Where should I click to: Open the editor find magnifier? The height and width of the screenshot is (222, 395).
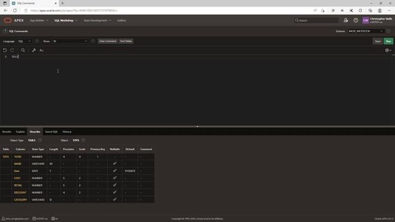23,51
